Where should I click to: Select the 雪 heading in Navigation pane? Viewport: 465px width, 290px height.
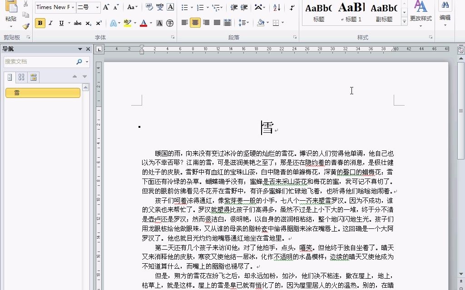(x=43, y=92)
